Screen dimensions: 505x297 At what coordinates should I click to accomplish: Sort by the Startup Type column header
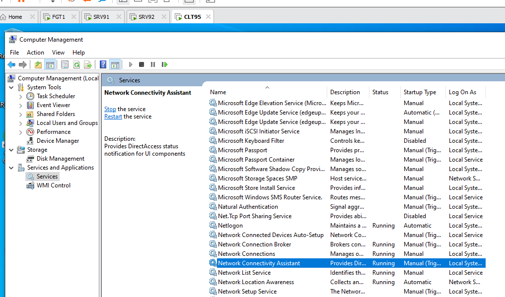423,92
